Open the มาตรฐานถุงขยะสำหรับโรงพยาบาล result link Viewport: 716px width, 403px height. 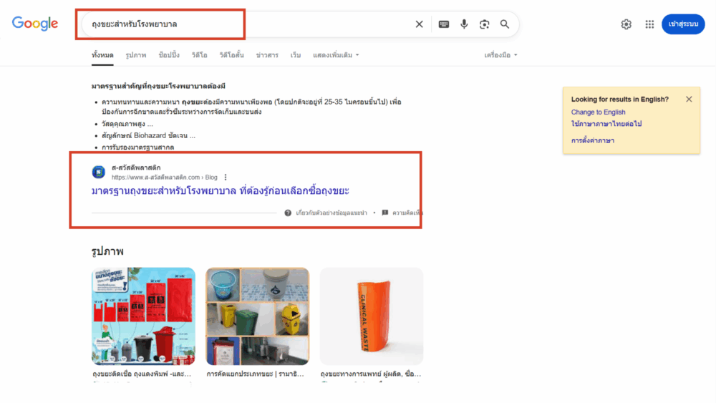click(x=221, y=191)
